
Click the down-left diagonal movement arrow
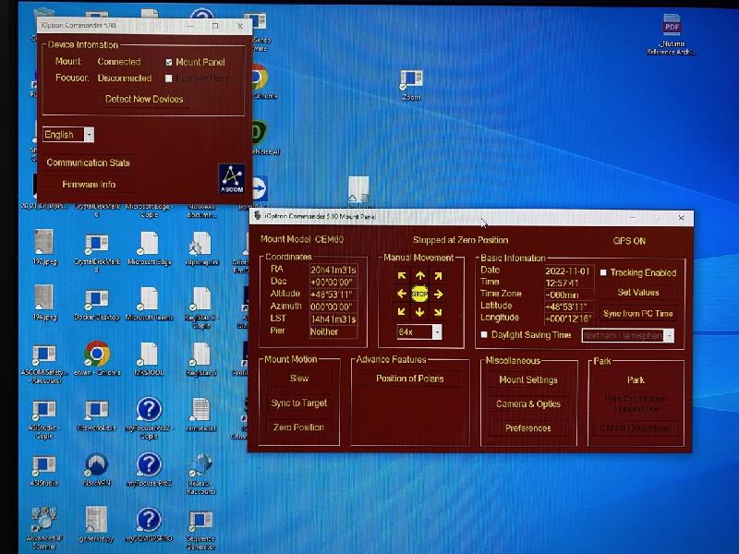pyautogui.click(x=402, y=312)
